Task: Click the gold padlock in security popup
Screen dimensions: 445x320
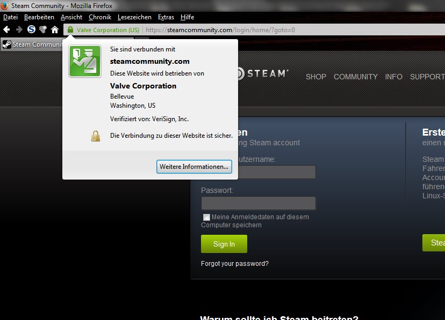Action: [96, 136]
